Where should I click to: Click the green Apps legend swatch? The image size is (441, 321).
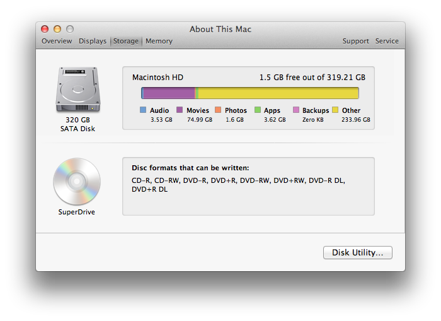[x=257, y=110]
